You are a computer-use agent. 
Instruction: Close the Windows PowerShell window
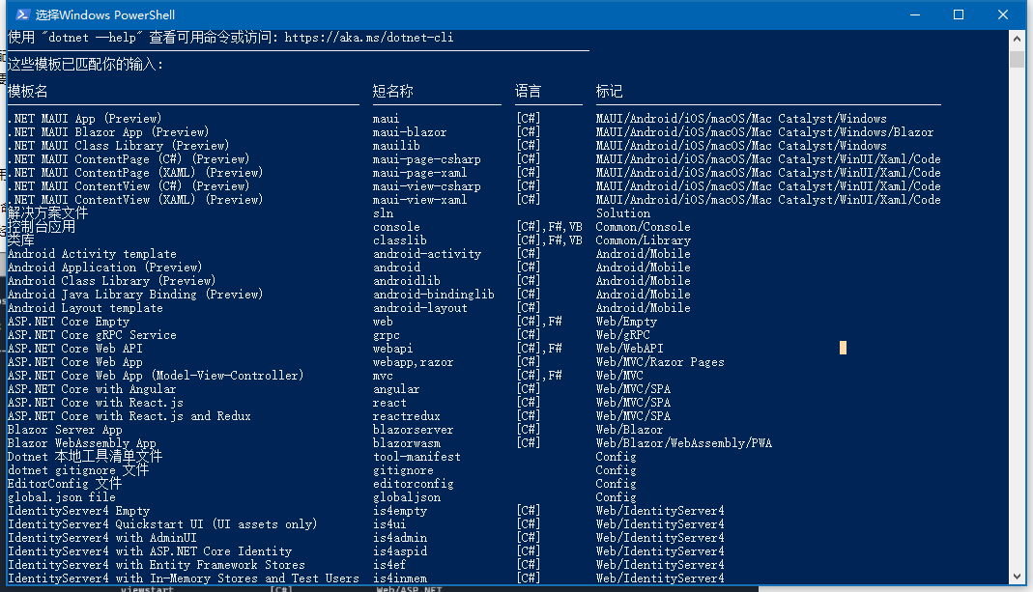(x=1003, y=14)
